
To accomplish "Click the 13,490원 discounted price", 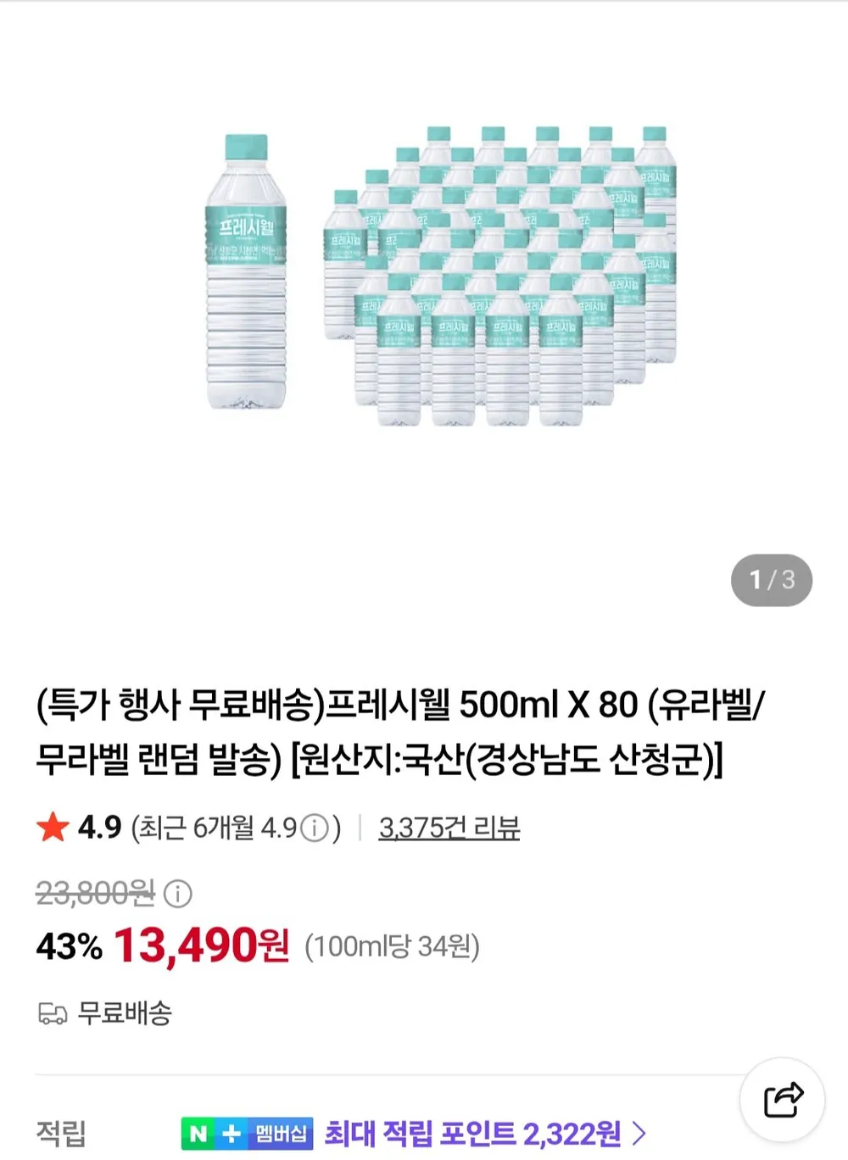I will pos(202,945).
